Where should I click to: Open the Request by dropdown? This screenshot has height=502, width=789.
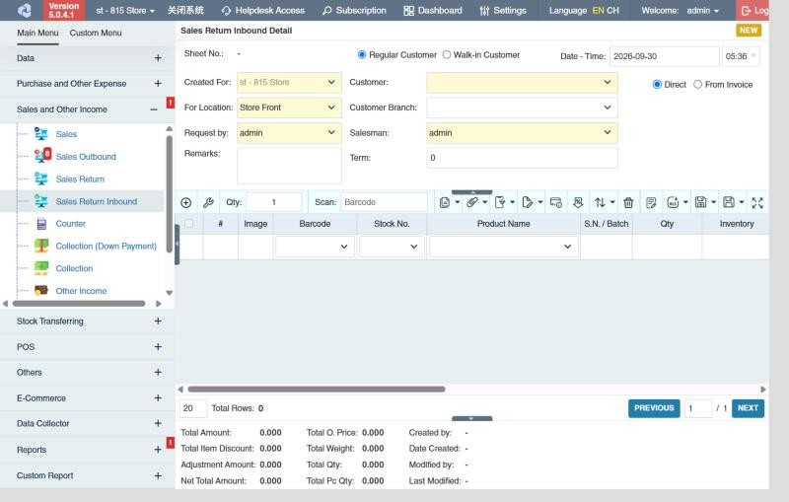pos(289,133)
